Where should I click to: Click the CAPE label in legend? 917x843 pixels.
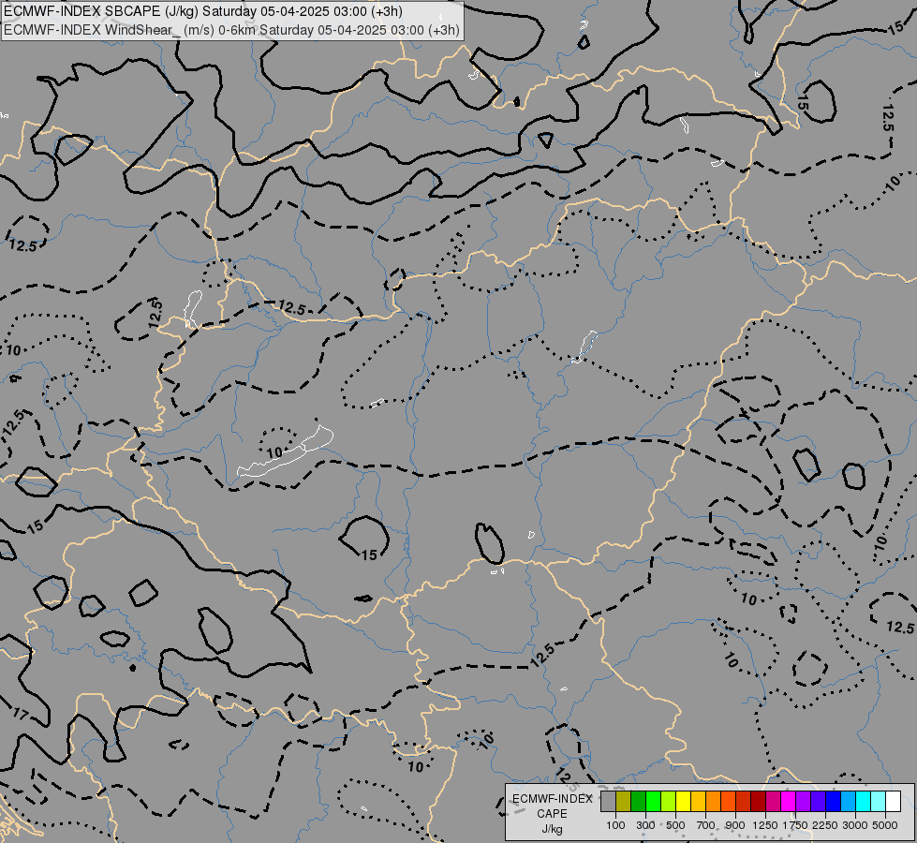click(552, 814)
